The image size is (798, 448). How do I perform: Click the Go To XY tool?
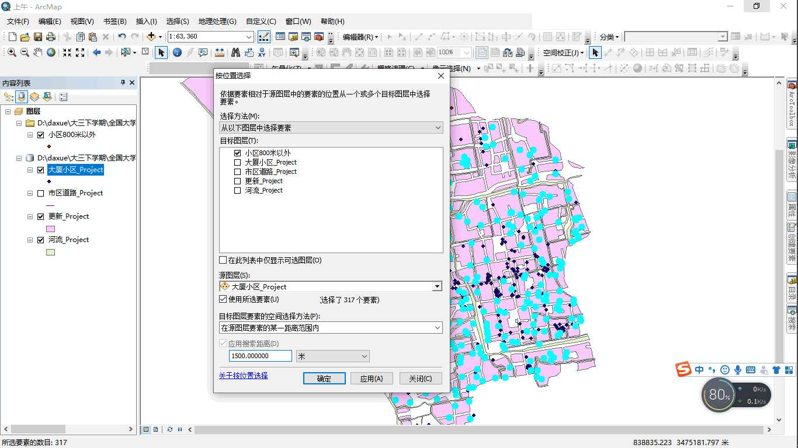262,52
